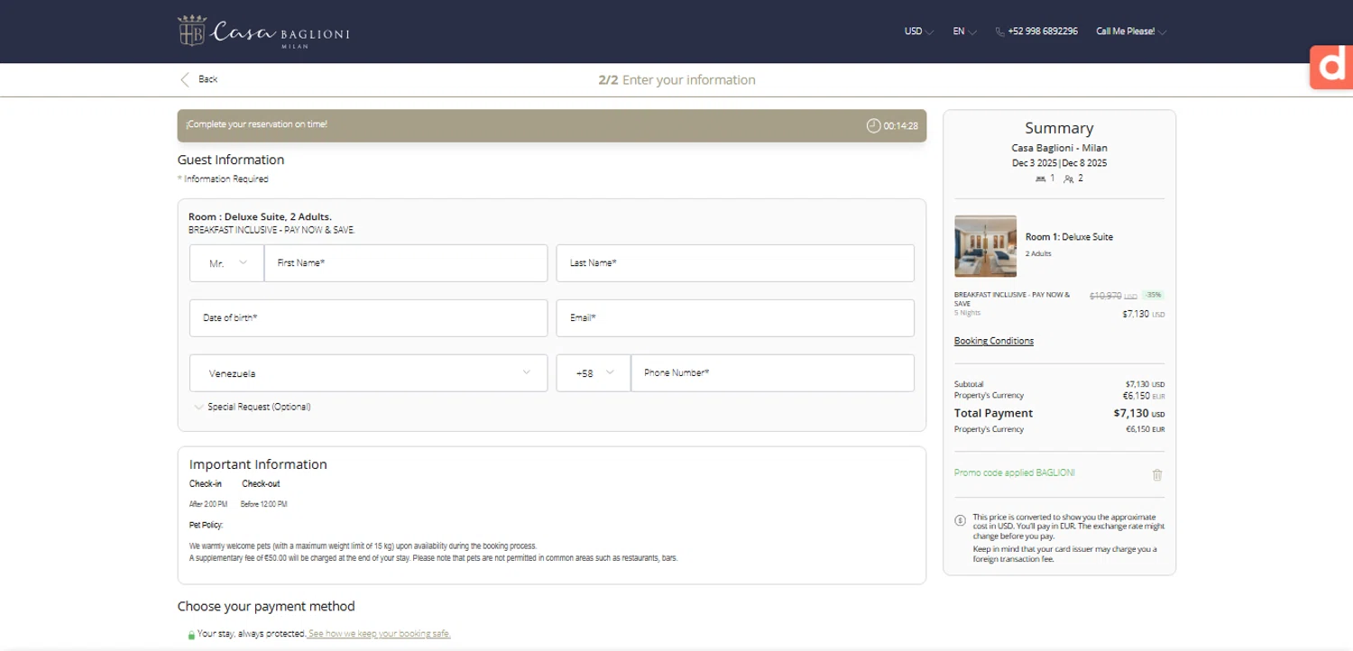Open the EN language dropdown

pyautogui.click(x=964, y=32)
